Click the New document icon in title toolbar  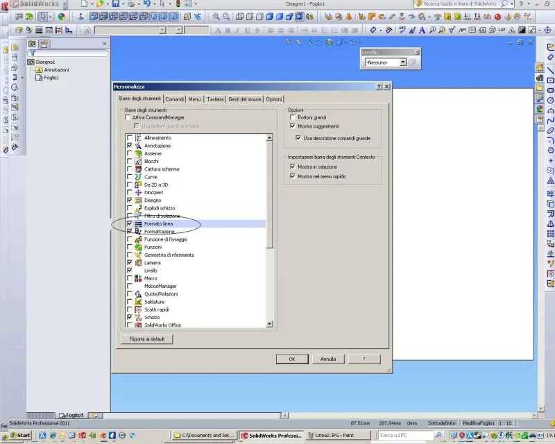[84, 4]
